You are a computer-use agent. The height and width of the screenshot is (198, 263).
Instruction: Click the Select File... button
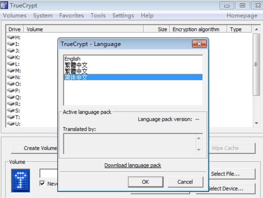click(232, 174)
